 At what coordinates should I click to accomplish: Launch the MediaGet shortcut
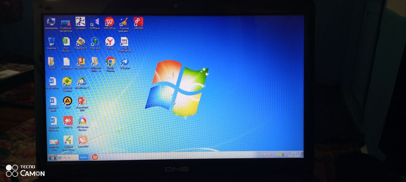pyautogui.click(x=95, y=43)
